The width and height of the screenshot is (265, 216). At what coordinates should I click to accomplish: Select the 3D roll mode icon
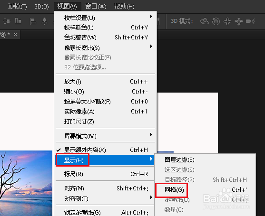[216, 21]
